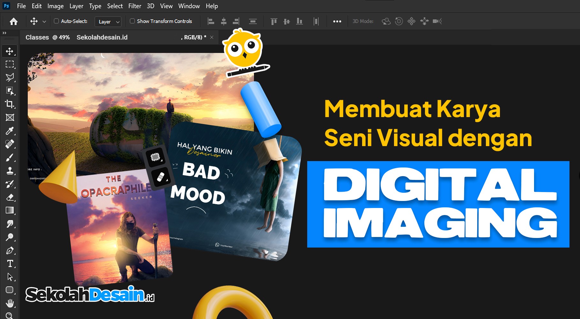Screen dimensions: 580x319
Task: Click the Home icon in options bar
Action: tap(13, 21)
